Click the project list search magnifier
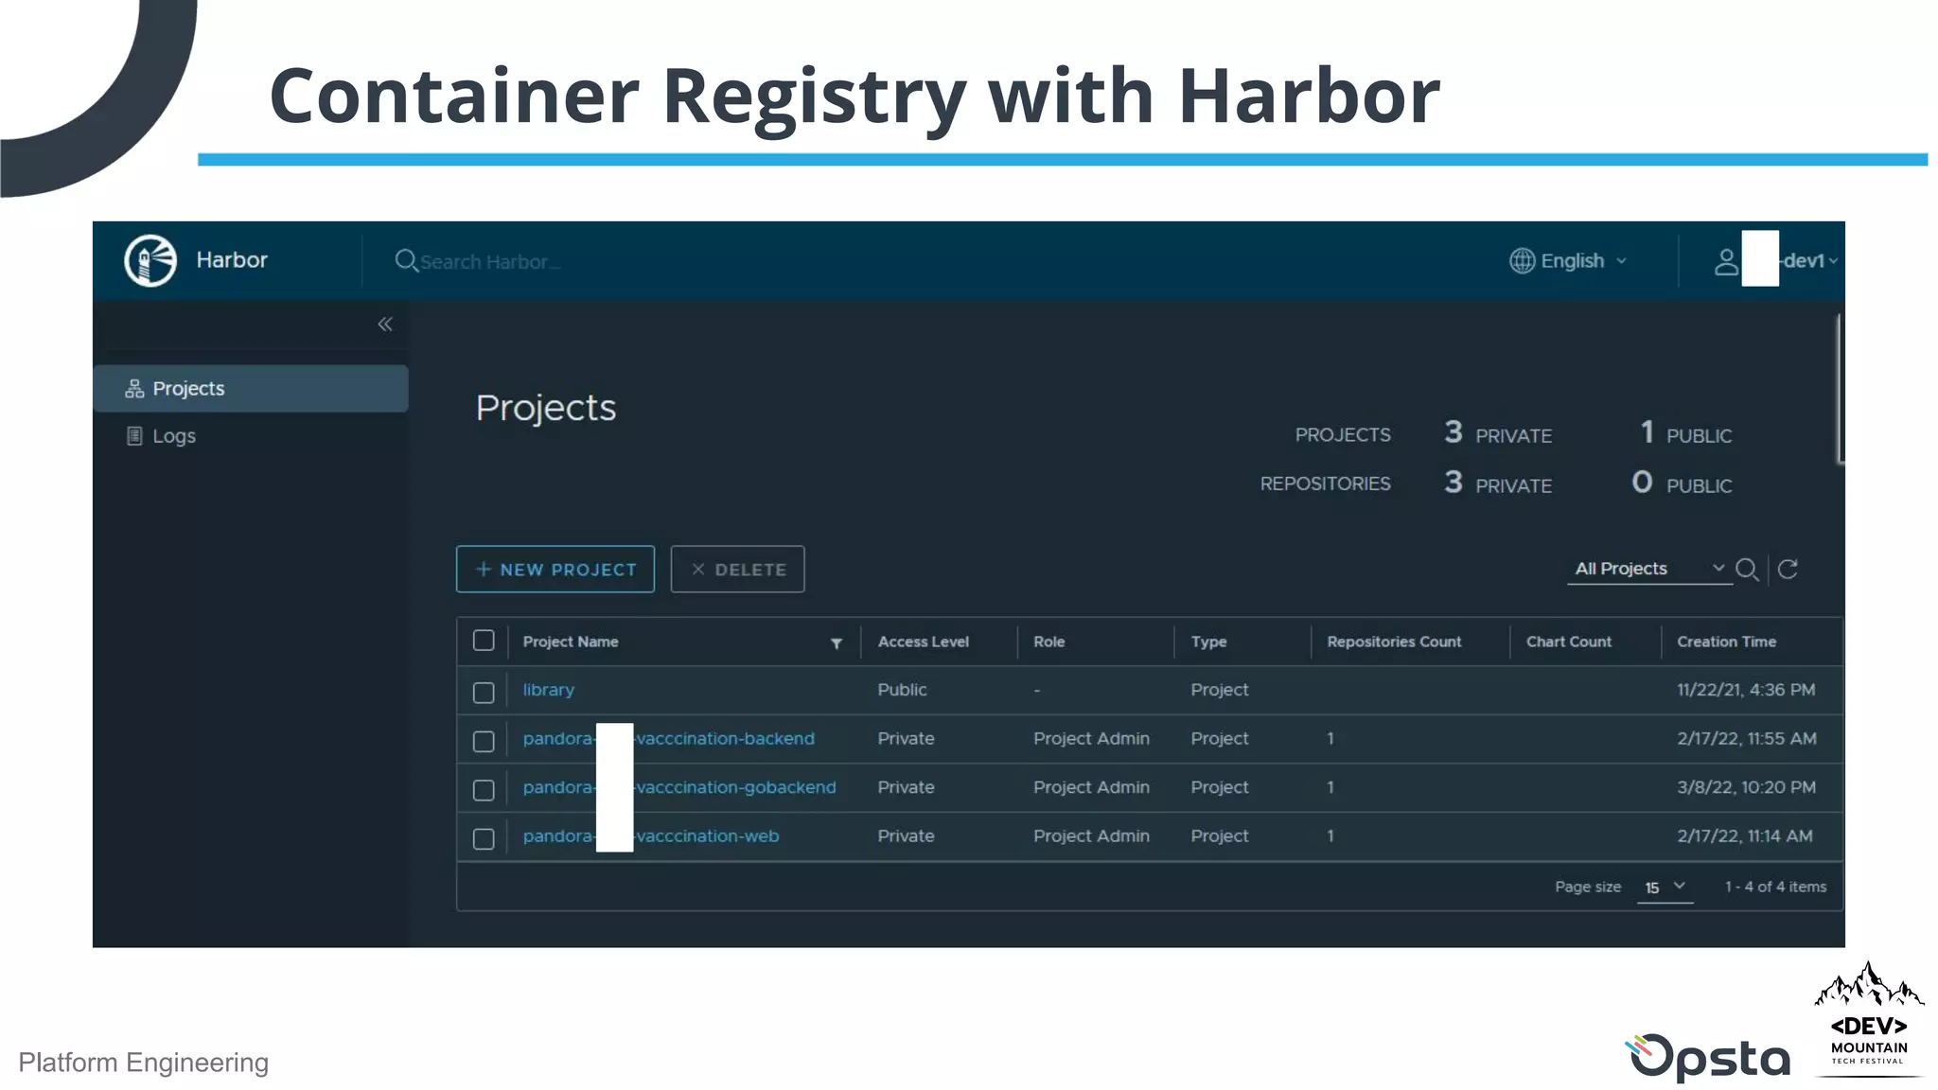Image resolution: width=1938 pixels, height=1090 pixels. (1747, 570)
